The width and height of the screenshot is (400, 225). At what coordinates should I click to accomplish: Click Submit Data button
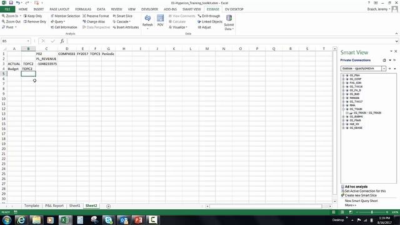[x=229, y=22]
